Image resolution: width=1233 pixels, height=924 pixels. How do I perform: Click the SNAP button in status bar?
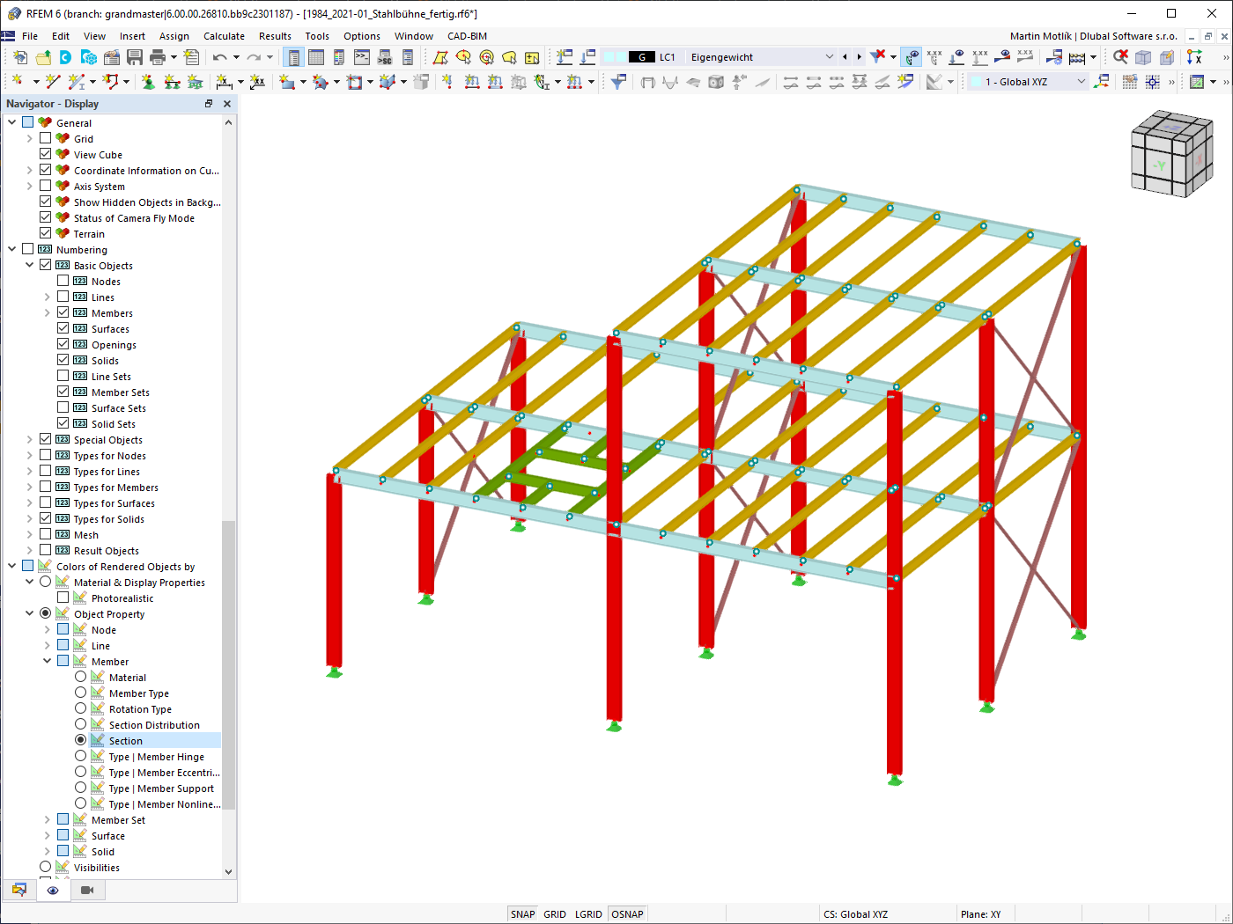[x=522, y=913]
